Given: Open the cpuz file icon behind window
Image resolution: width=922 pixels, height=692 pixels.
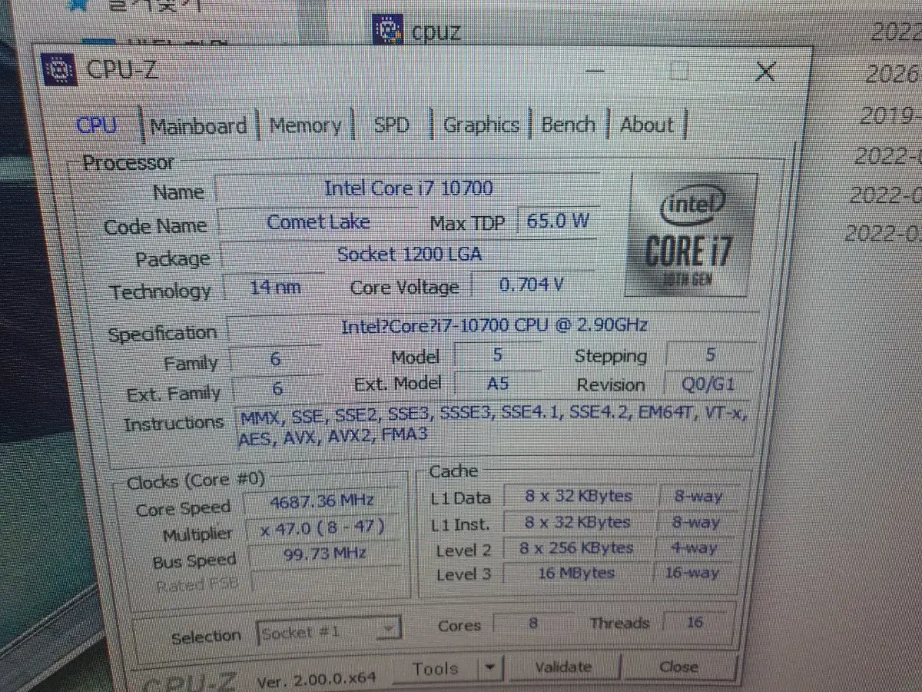Looking at the screenshot, I should coord(388,30).
